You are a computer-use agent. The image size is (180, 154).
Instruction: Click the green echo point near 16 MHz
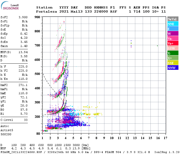157,46
